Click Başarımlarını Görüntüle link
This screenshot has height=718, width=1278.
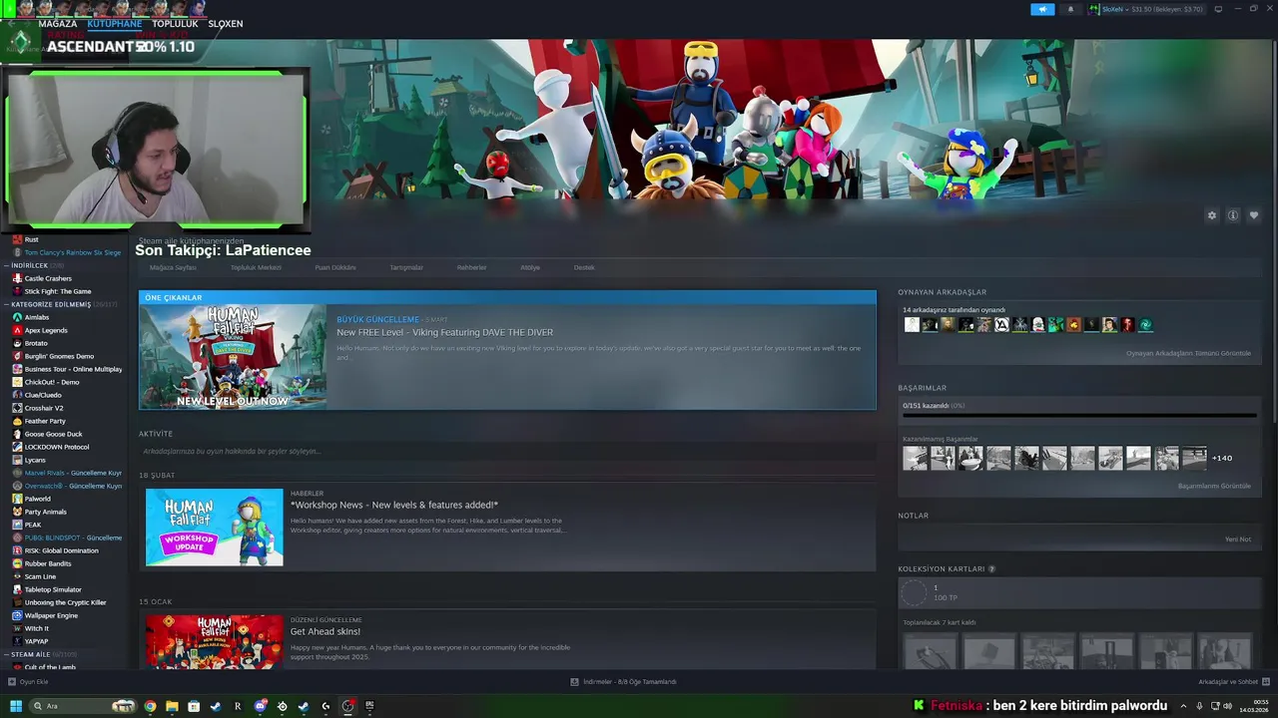(x=1214, y=486)
